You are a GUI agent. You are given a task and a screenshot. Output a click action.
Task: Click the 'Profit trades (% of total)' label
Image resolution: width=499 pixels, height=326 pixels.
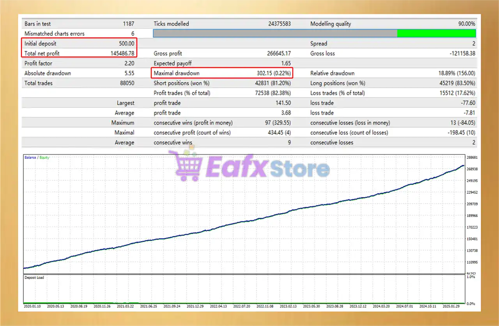182,93
